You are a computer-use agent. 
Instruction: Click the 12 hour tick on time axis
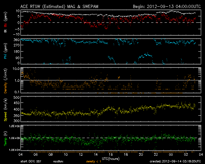point(81,154)
